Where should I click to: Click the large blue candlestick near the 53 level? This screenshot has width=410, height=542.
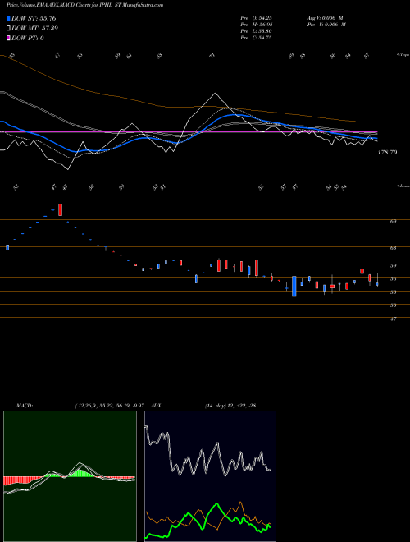coord(294,287)
